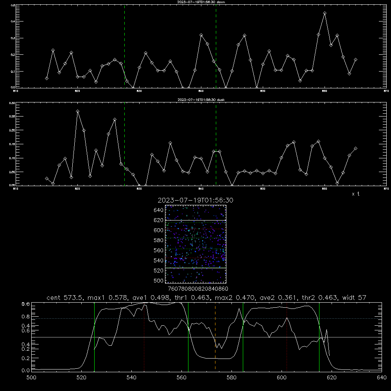Click 'max1 0.578' in the bottom plot title
The width and height of the screenshot is (391, 391).
(108, 298)
